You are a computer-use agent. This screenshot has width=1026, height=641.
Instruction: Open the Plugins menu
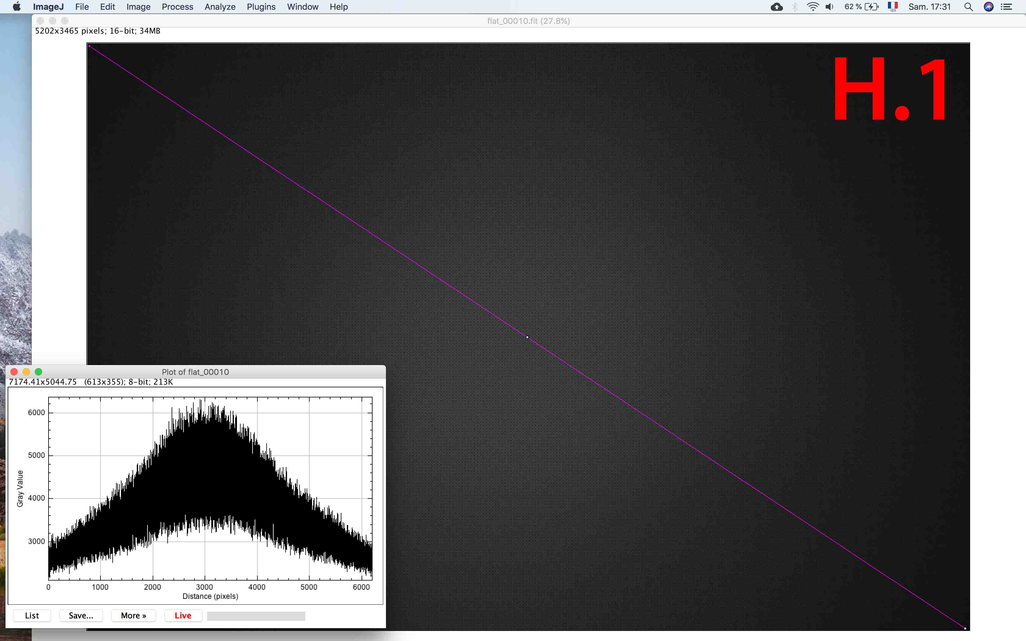(x=261, y=7)
